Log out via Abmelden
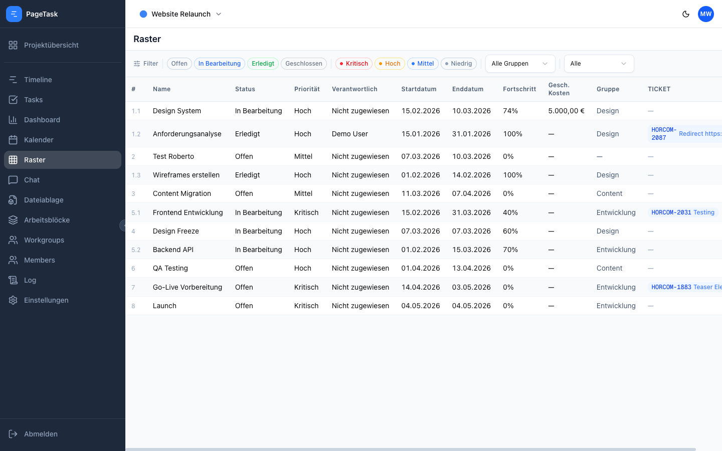The width and height of the screenshot is (722, 451). 41,434
